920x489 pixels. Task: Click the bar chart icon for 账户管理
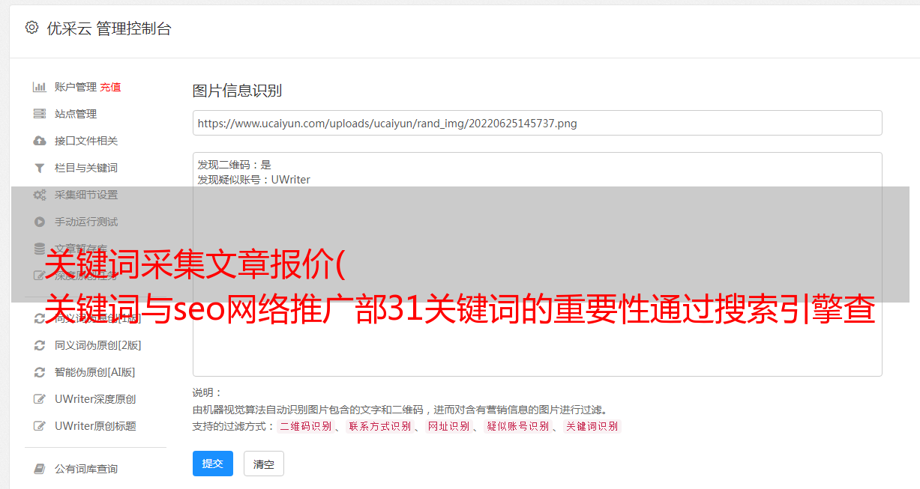tap(40, 87)
